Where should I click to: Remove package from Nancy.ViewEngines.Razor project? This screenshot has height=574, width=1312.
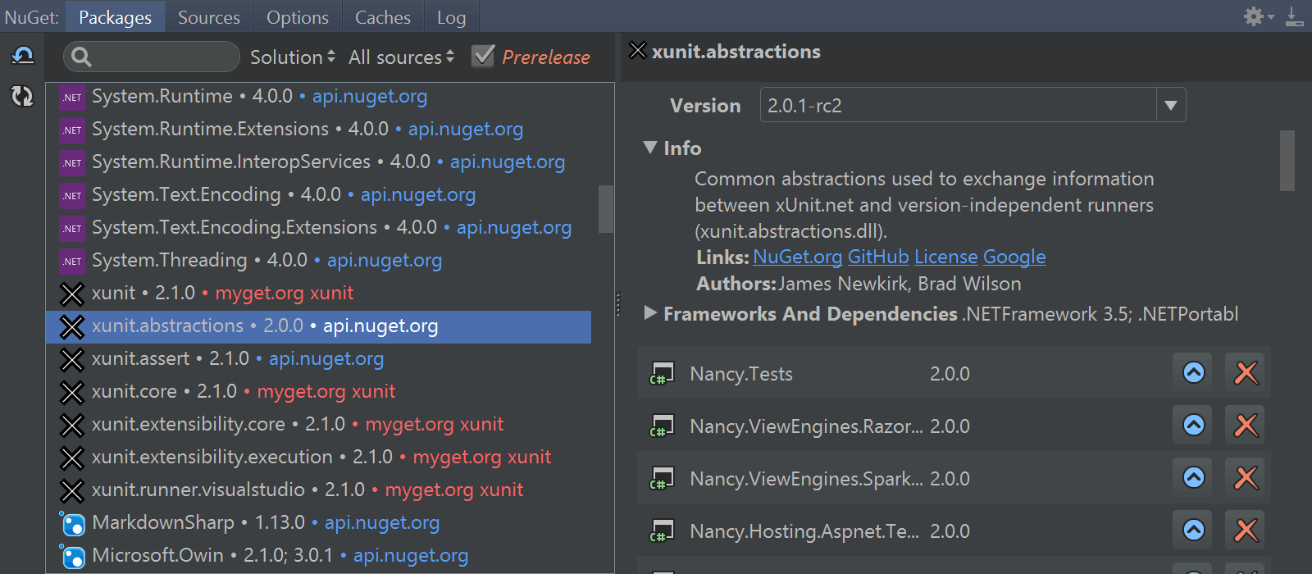pos(1246,426)
